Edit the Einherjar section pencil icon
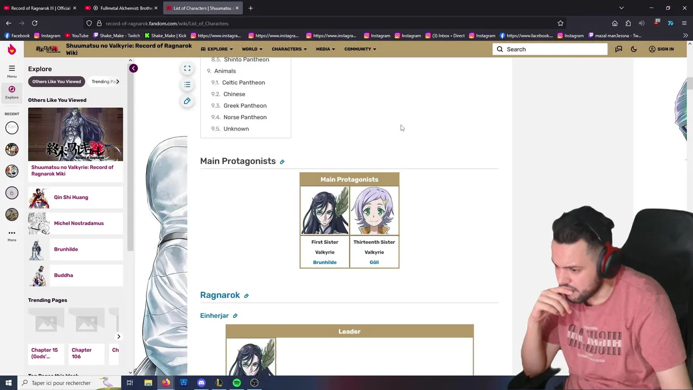The width and height of the screenshot is (693, 390). (235, 316)
